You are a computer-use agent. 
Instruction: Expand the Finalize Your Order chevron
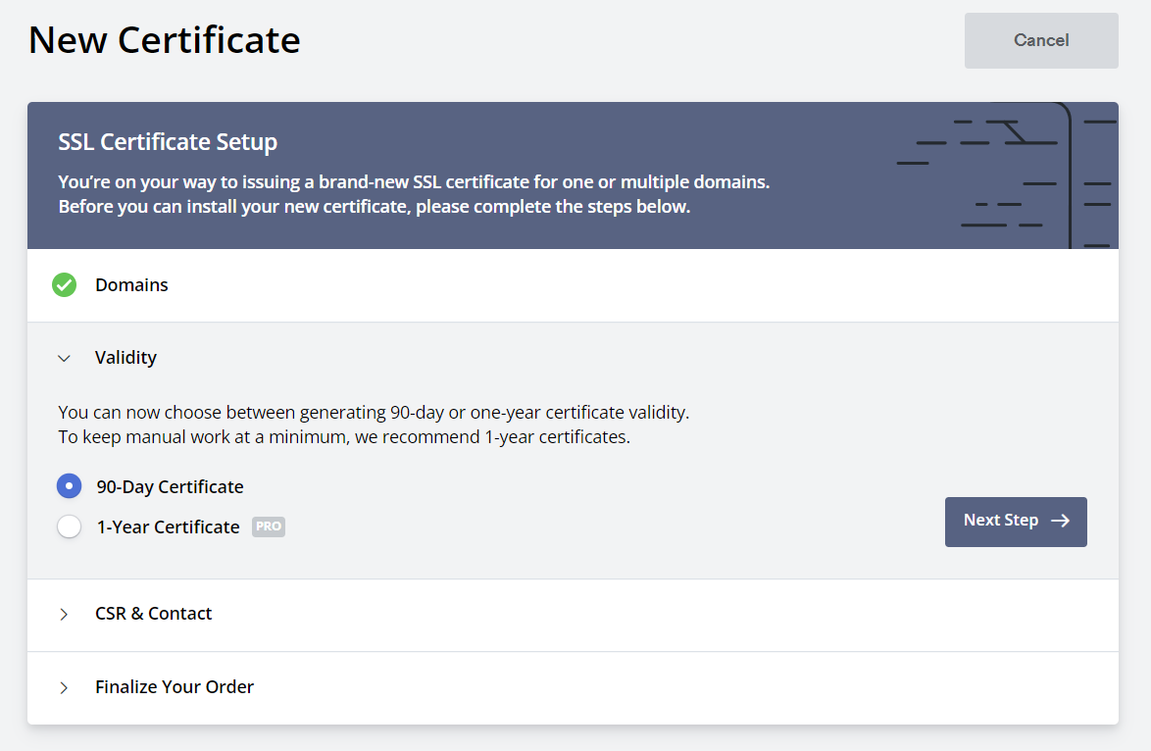pyautogui.click(x=64, y=687)
